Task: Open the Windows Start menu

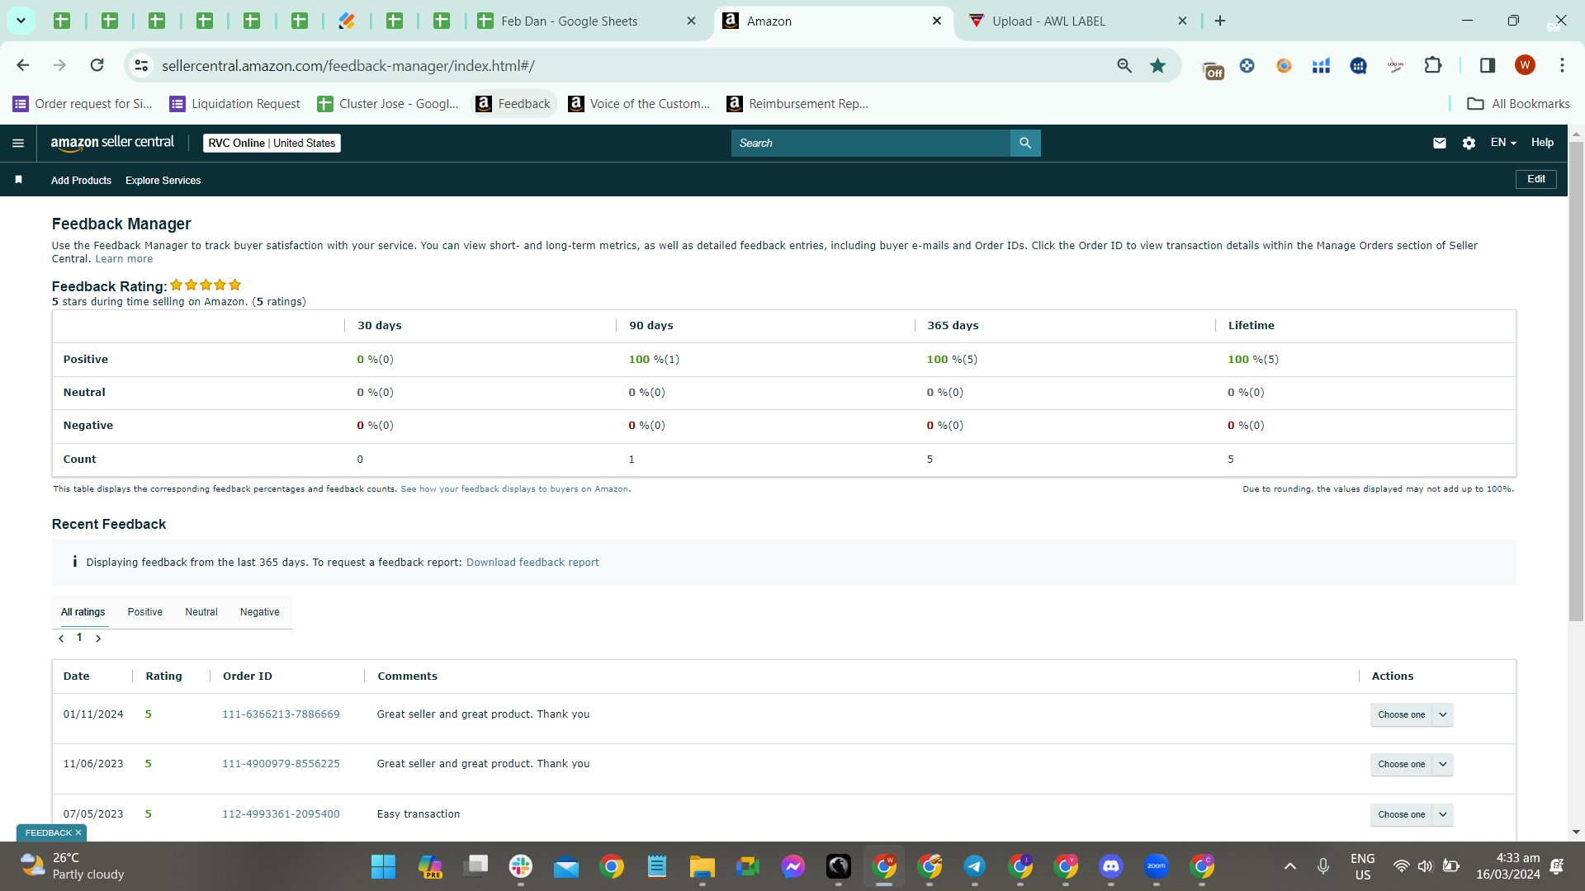Action: [x=383, y=866]
